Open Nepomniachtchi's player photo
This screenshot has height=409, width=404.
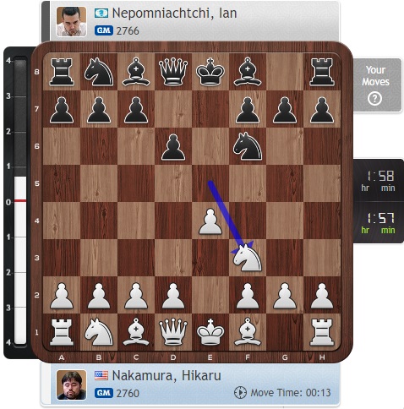71,22
